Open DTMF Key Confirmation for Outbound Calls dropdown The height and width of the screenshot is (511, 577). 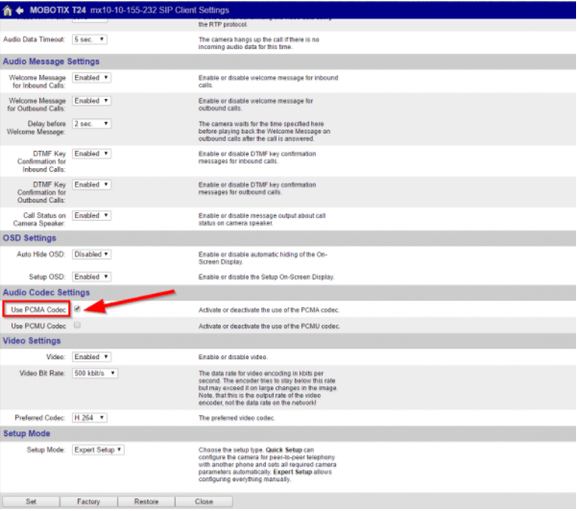[x=93, y=184]
